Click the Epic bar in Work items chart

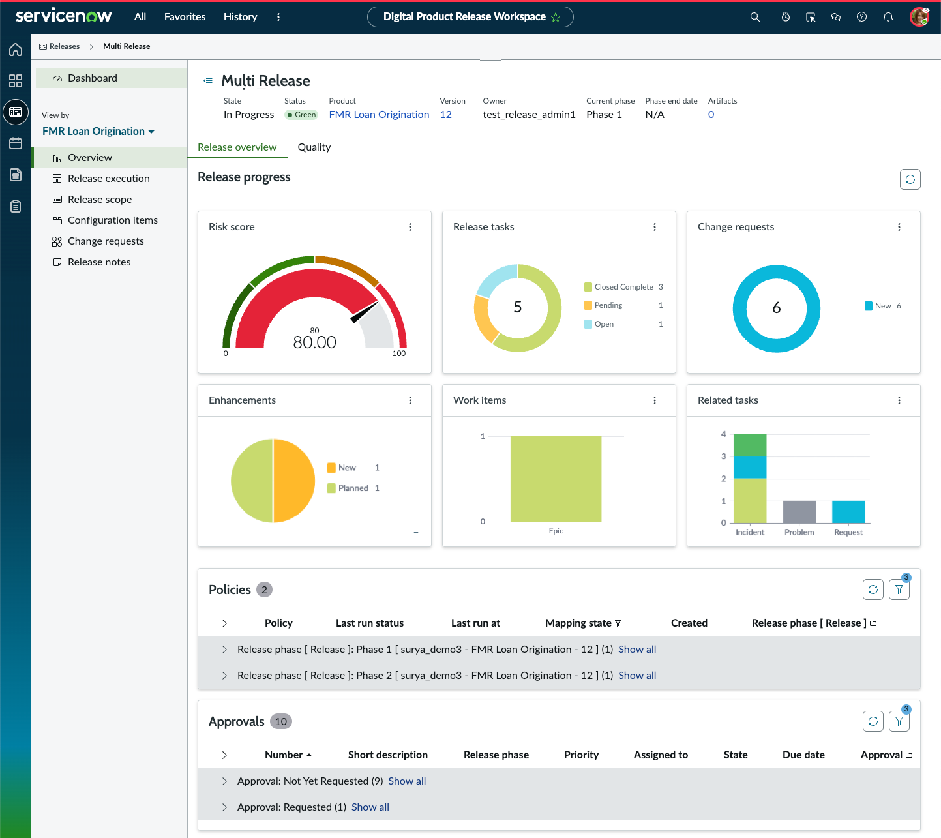(556, 479)
